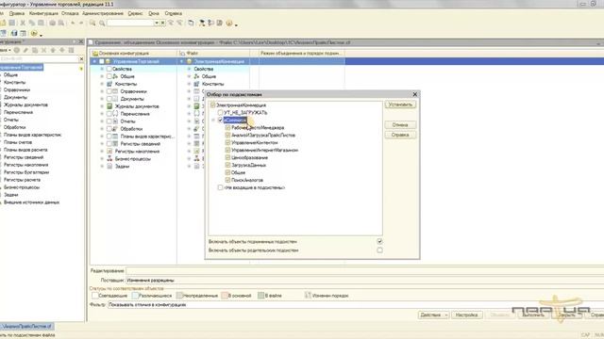Click the Фильтр field showing Показывать отличия

355,305
